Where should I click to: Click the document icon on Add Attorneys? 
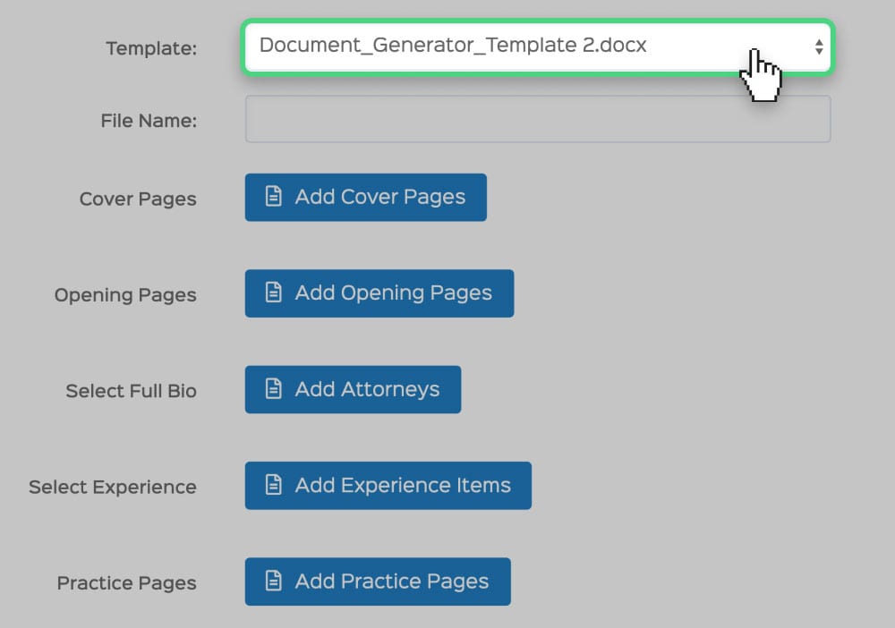274,389
